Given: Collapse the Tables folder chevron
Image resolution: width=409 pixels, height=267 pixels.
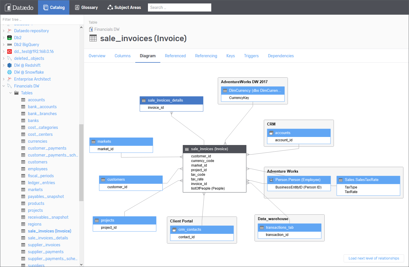Looking at the screenshot, I should pyautogui.click(x=11, y=93).
